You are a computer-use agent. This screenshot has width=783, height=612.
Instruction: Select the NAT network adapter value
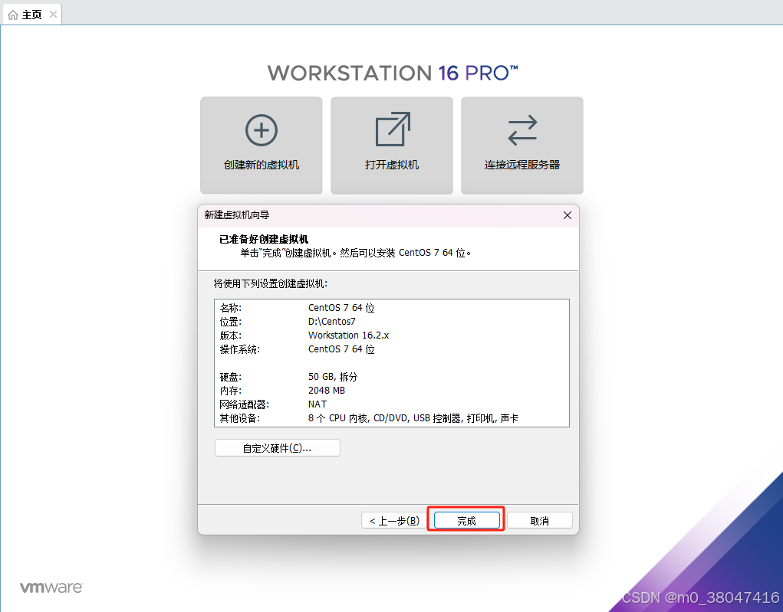[x=317, y=404]
